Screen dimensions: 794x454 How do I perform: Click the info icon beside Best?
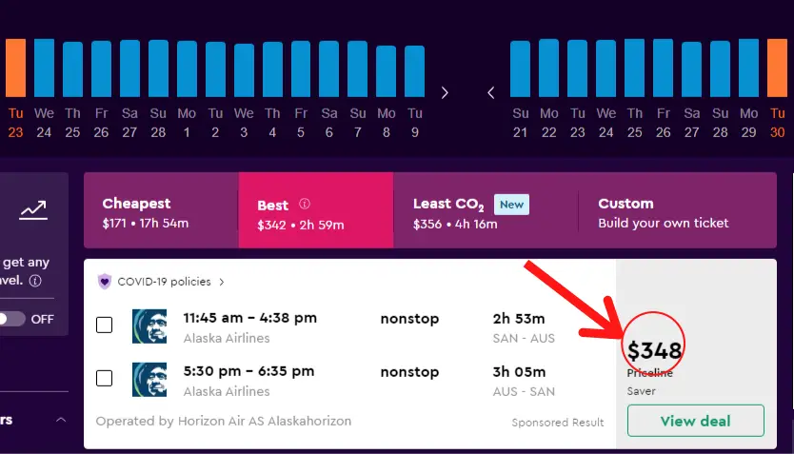(305, 204)
